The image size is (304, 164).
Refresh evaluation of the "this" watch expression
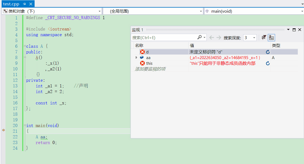click(x=268, y=63)
